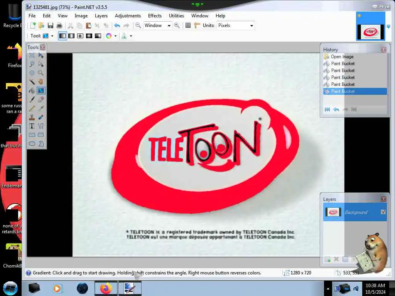Select the Rectangle shape tool
The width and height of the screenshot is (395, 296).
pos(32,135)
